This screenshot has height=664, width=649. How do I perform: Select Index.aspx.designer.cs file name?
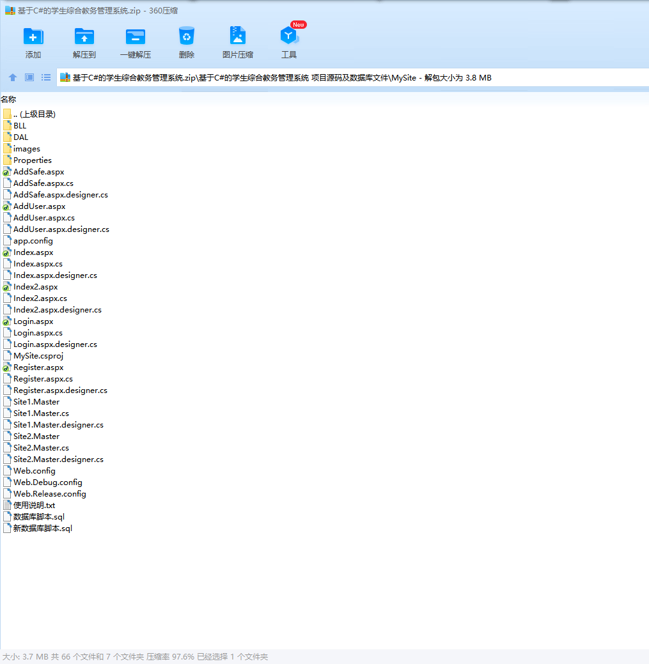pyautogui.click(x=55, y=275)
